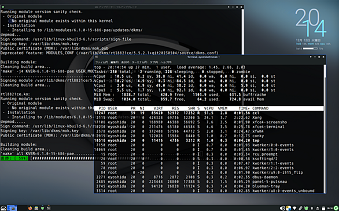Image resolution: width=339 pixels, height=211 pixels.
Task: Switch workspace using the pager in panel
Action: tap(12, 208)
